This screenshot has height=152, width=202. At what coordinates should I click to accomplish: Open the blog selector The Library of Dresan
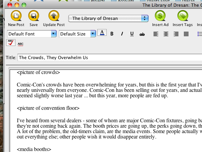click(108, 18)
